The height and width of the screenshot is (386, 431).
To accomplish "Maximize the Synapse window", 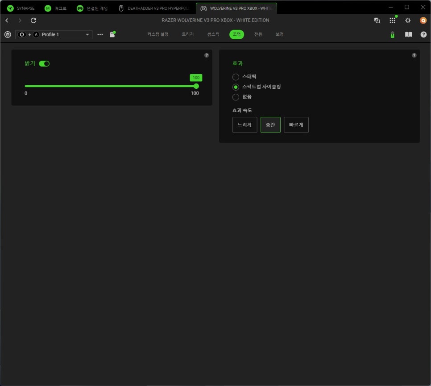I will tap(407, 8).
